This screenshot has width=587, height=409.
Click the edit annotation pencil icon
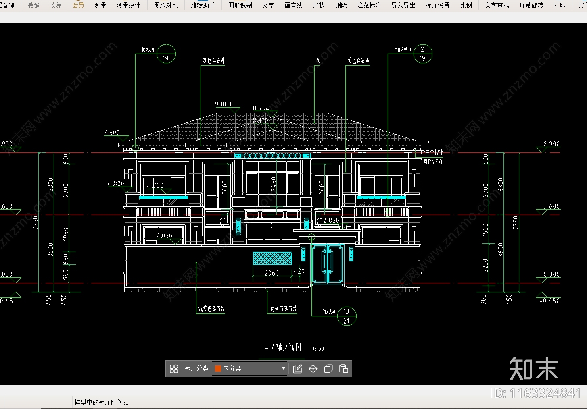point(298,369)
